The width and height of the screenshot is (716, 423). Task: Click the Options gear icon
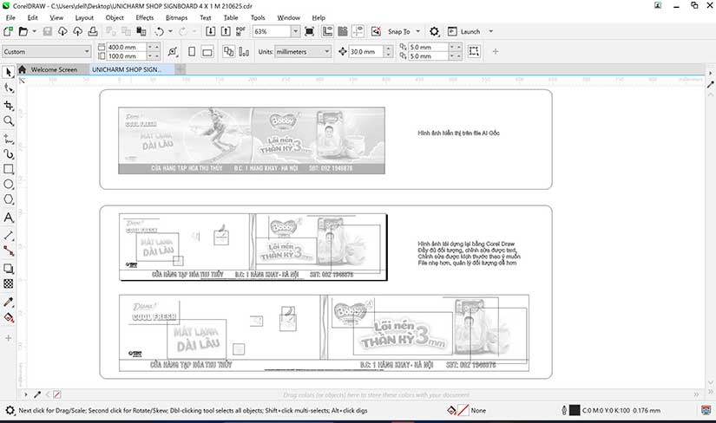click(434, 31)
